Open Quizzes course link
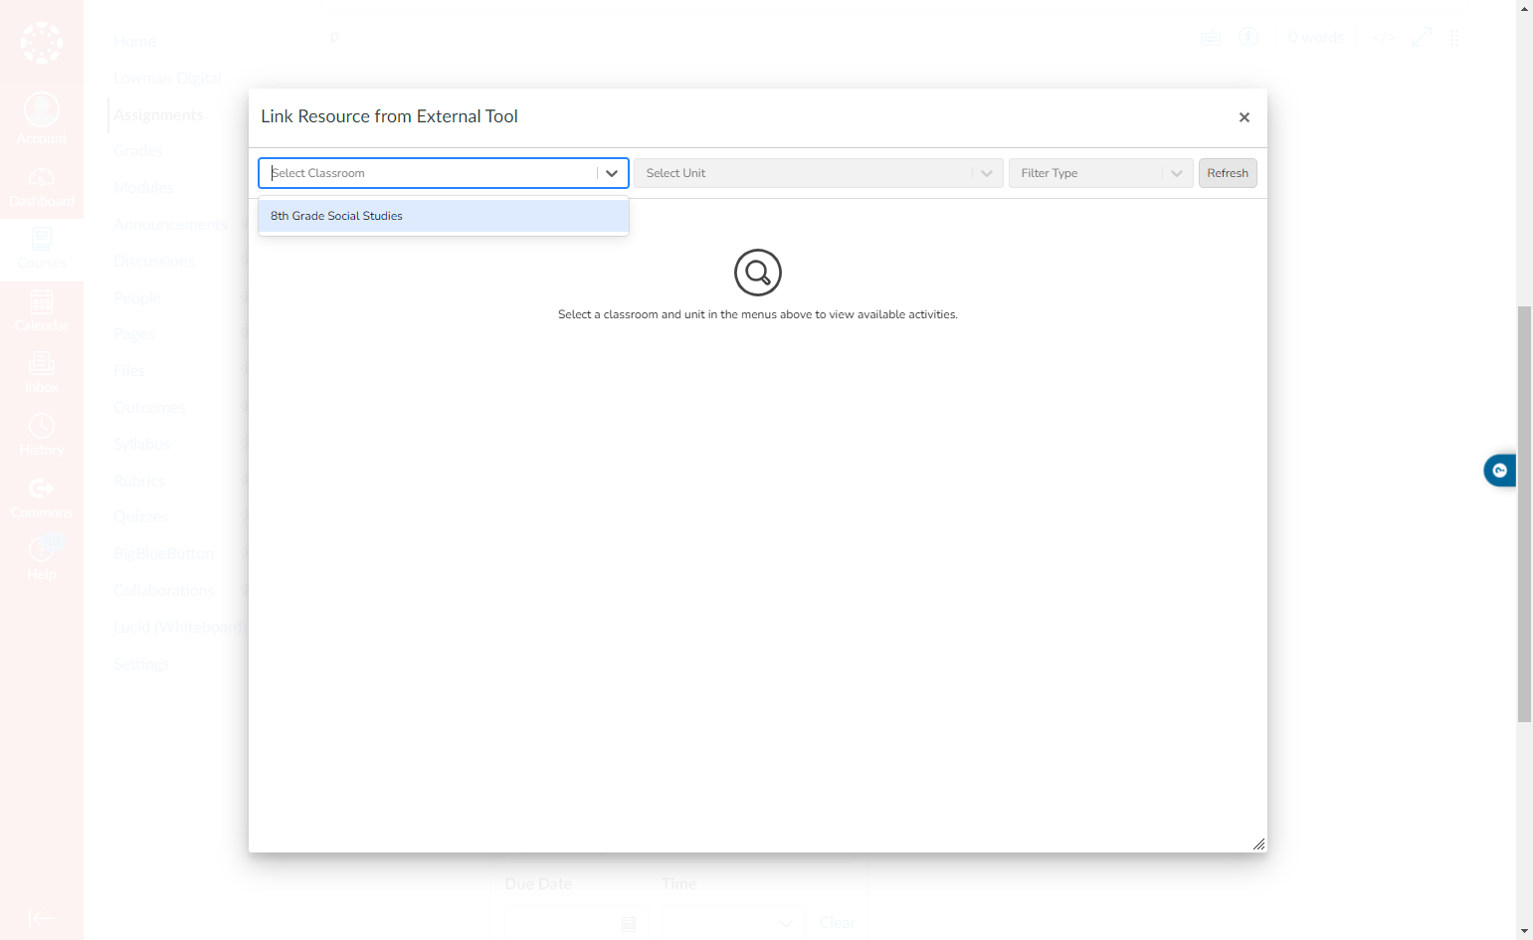Screen dimensions: 1533x940 pos(140,517)
